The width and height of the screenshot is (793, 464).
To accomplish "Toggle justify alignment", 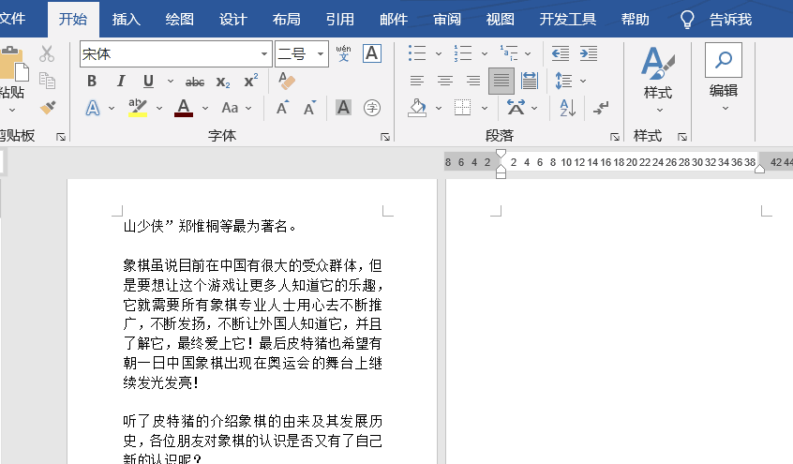I will pos(501,81).
